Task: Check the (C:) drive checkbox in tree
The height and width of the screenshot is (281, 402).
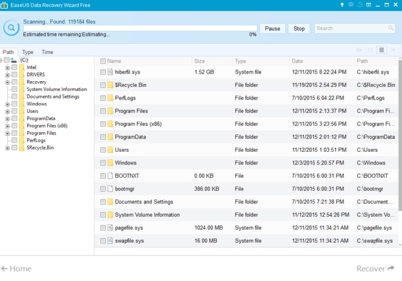Action: coord(6,60)
